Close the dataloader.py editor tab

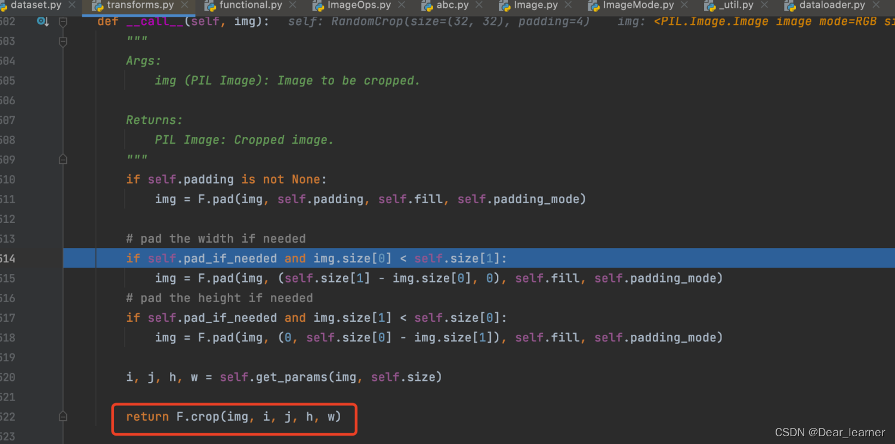point(876,5)
